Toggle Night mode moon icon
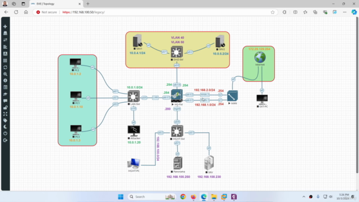The width and height of the screenshot is (359, 202). 5,127
